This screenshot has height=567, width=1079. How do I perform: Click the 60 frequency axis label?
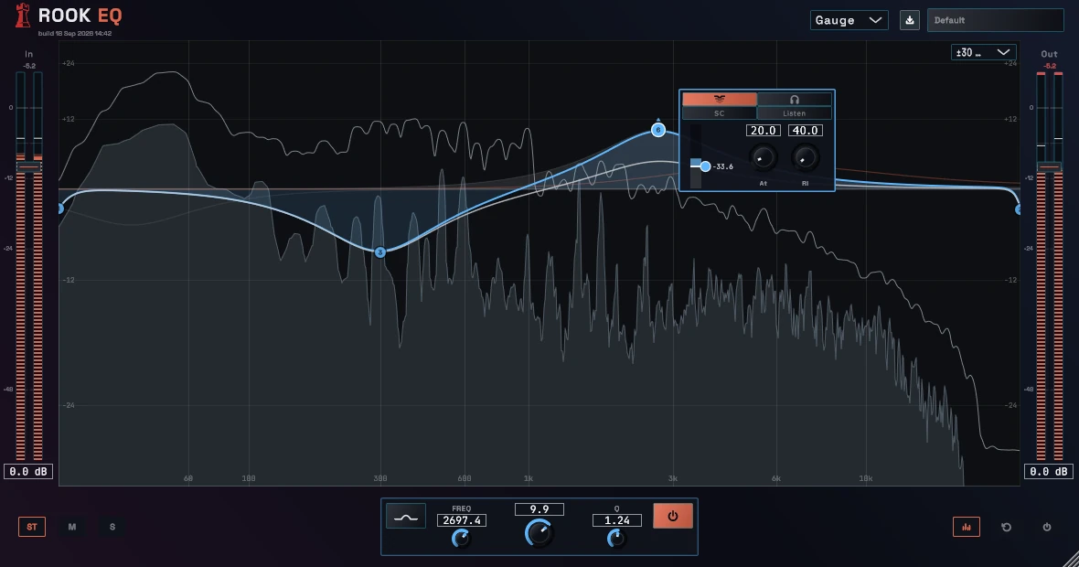(188, 478)
